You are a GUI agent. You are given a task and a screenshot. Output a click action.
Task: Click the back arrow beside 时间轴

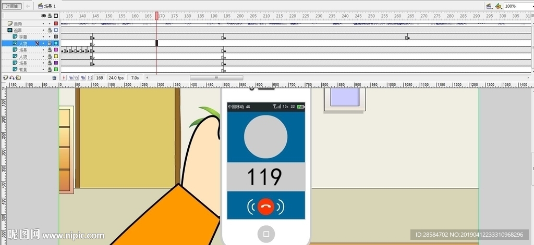pos(28,6)
